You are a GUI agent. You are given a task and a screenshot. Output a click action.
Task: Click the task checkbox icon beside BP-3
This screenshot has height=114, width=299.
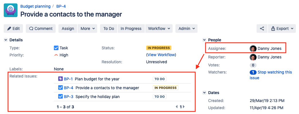(x=60, y=97)
